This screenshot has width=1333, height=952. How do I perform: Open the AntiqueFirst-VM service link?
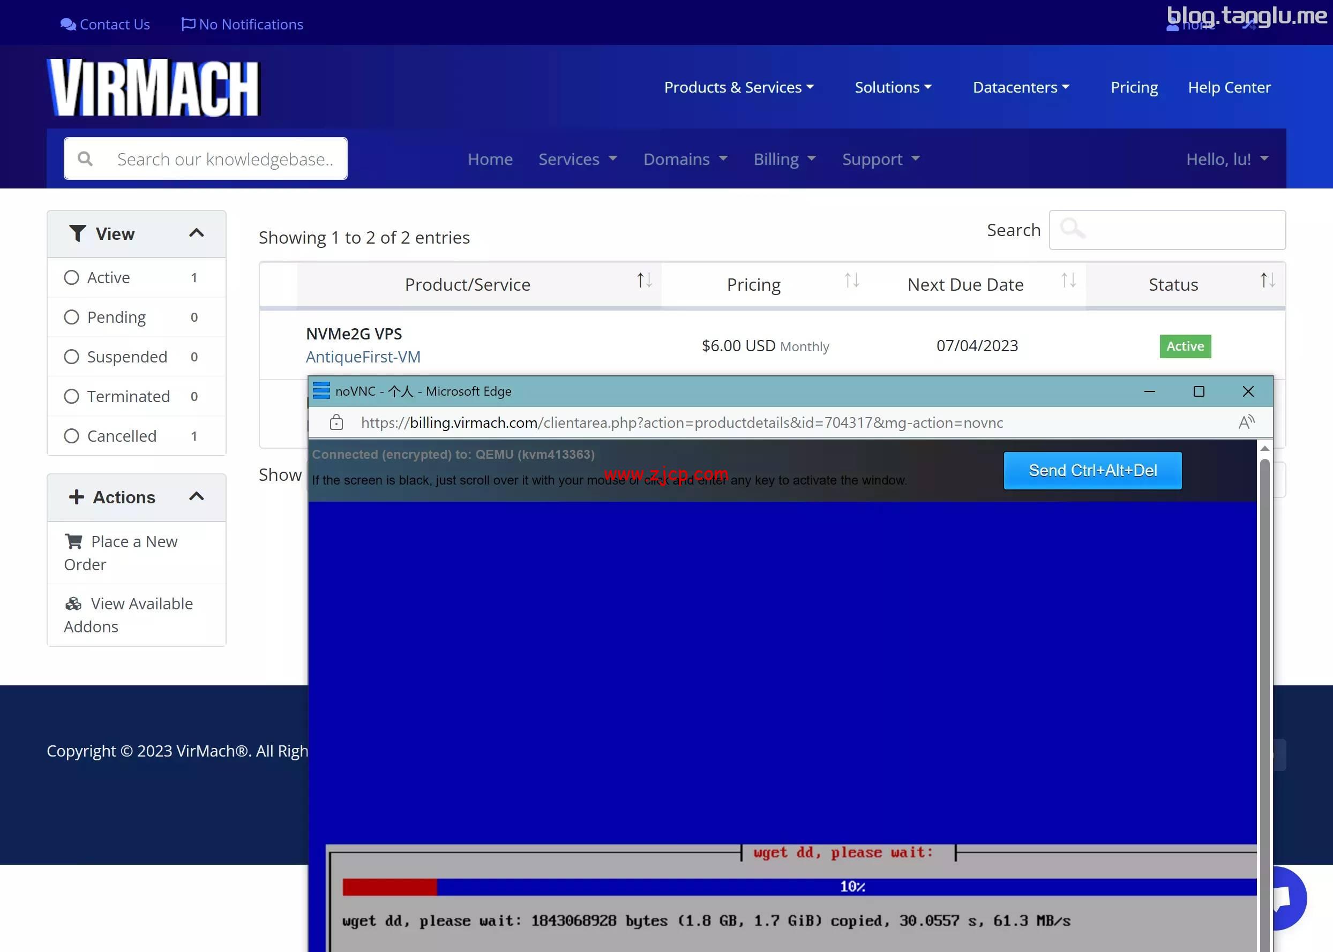click(x=363, y=357)
